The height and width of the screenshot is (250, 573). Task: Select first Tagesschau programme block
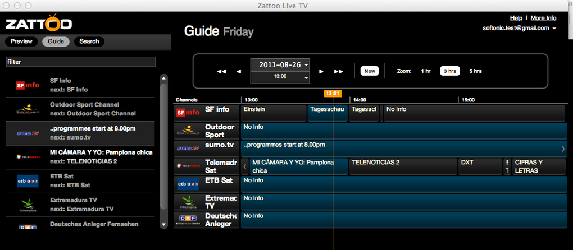(328, 113)
